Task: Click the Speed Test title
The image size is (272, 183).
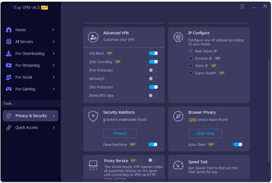Action: (198, 162)
